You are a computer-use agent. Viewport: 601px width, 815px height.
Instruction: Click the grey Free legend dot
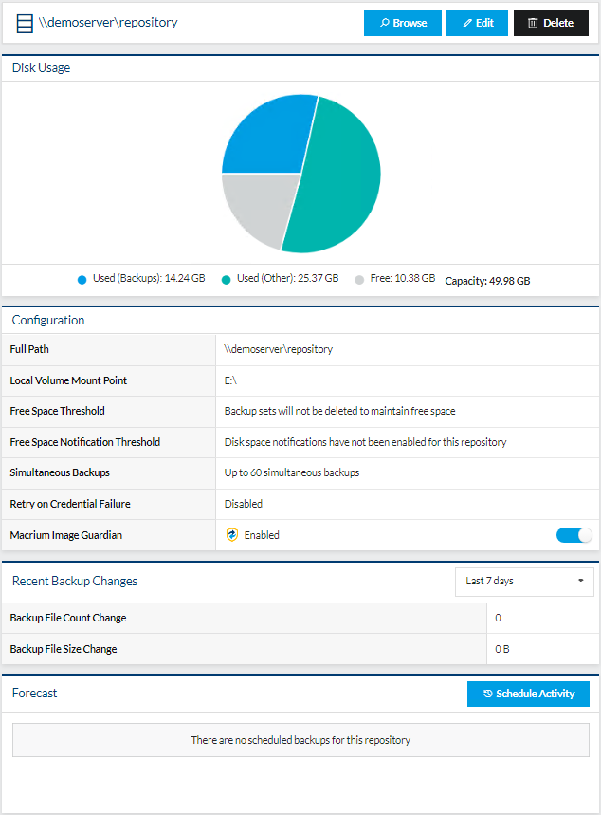click(x=359, y=280)
